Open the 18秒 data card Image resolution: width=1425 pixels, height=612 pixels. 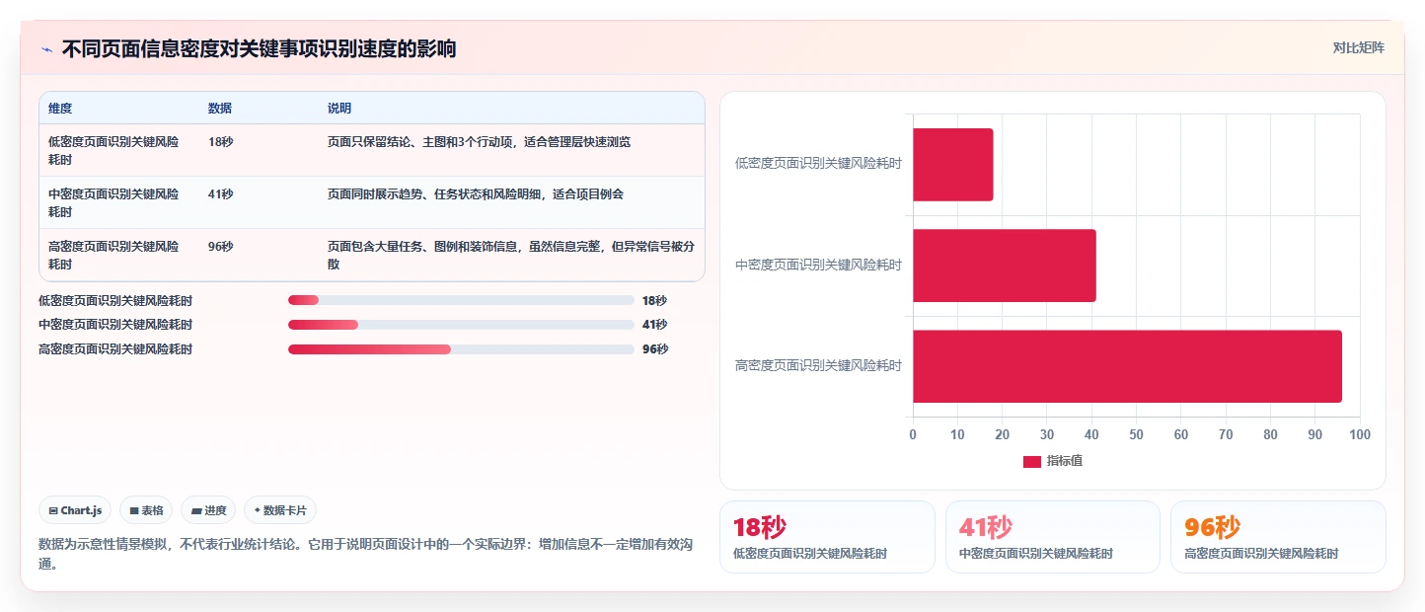827,537
